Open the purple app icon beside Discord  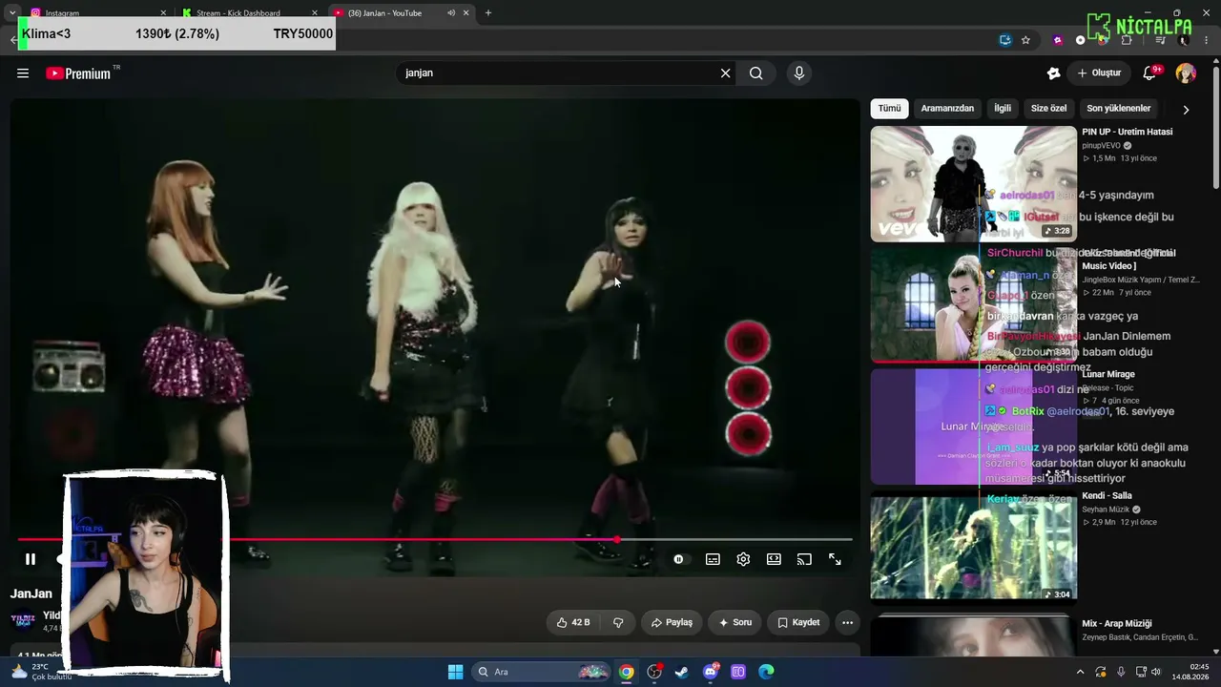point(738,672)
